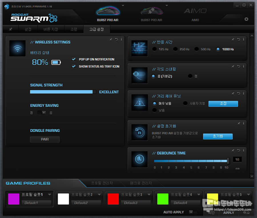Click the pin tab icon
This screenshot has height=218, width=257.
coord(11,29)
